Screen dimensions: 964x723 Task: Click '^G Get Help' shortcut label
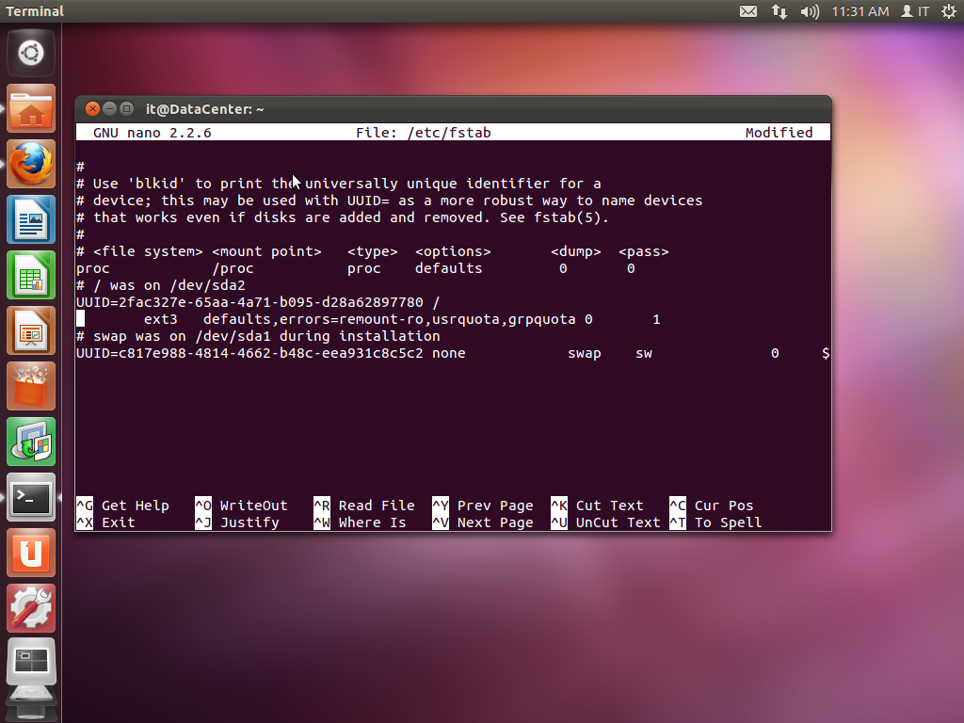(x=123, y=506)
